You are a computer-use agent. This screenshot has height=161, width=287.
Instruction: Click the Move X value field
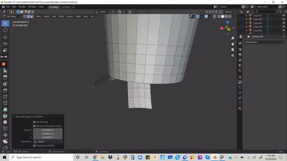click(x=48, y=130)
